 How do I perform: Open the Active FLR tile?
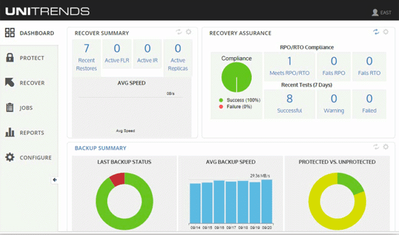tap(117, 54)
